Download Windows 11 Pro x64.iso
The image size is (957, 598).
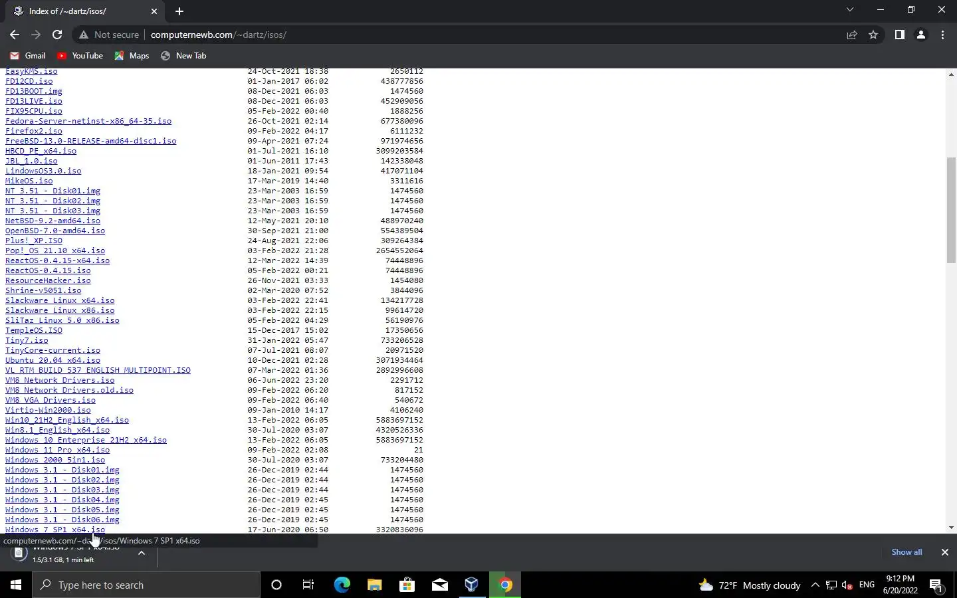pyautogui.click(x=58, y=450)
